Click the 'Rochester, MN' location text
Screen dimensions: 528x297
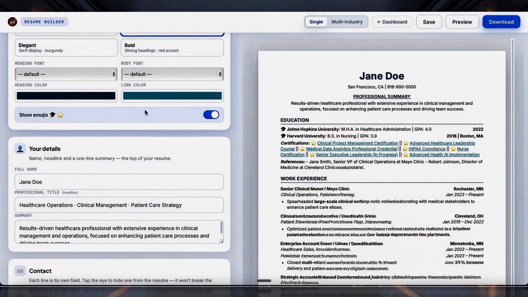point(468,189)
